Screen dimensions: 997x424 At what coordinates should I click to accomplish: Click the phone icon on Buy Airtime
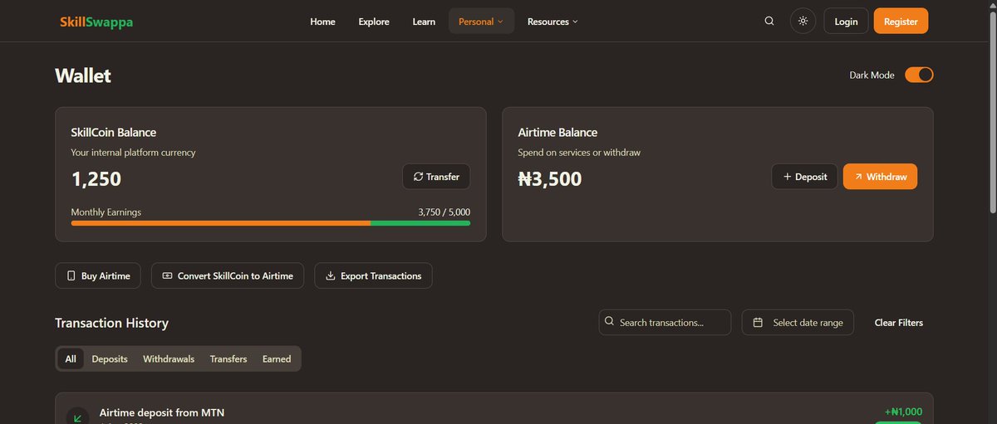coord(71,275)
